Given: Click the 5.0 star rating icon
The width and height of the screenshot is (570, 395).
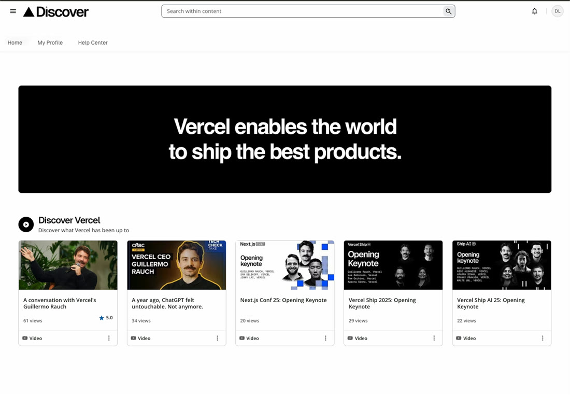Looking at the screenshot, I should coord(102,318).
